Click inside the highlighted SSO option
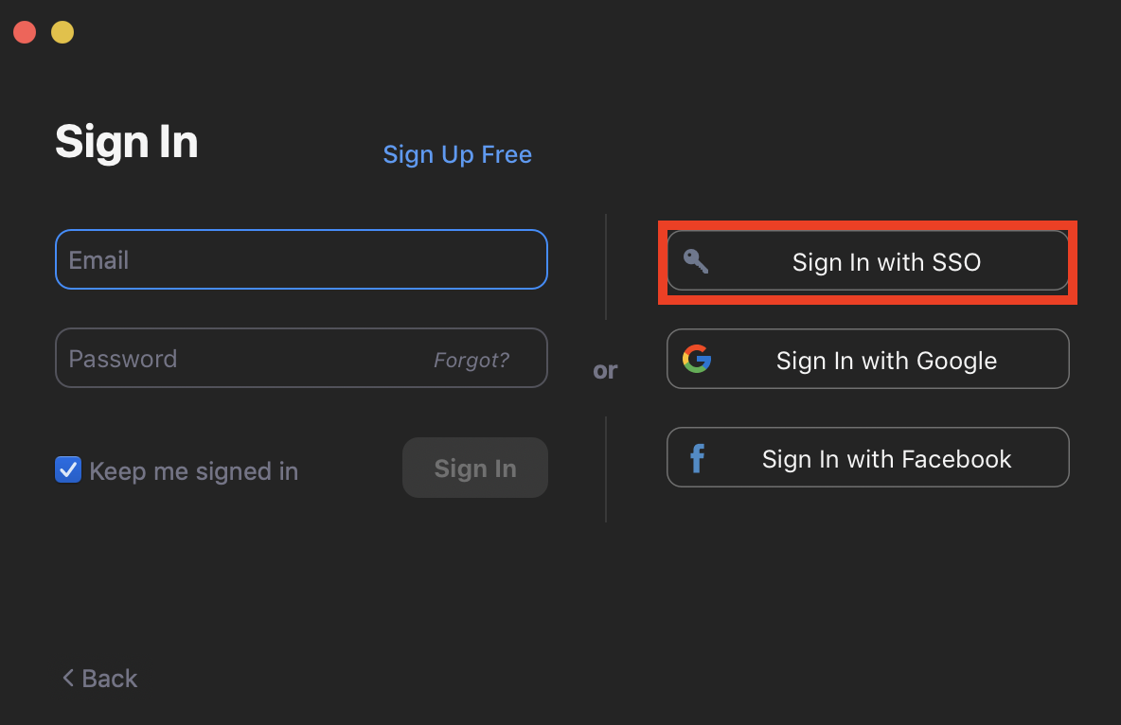Screen dimensions: 1121x725 coord(867,262)
